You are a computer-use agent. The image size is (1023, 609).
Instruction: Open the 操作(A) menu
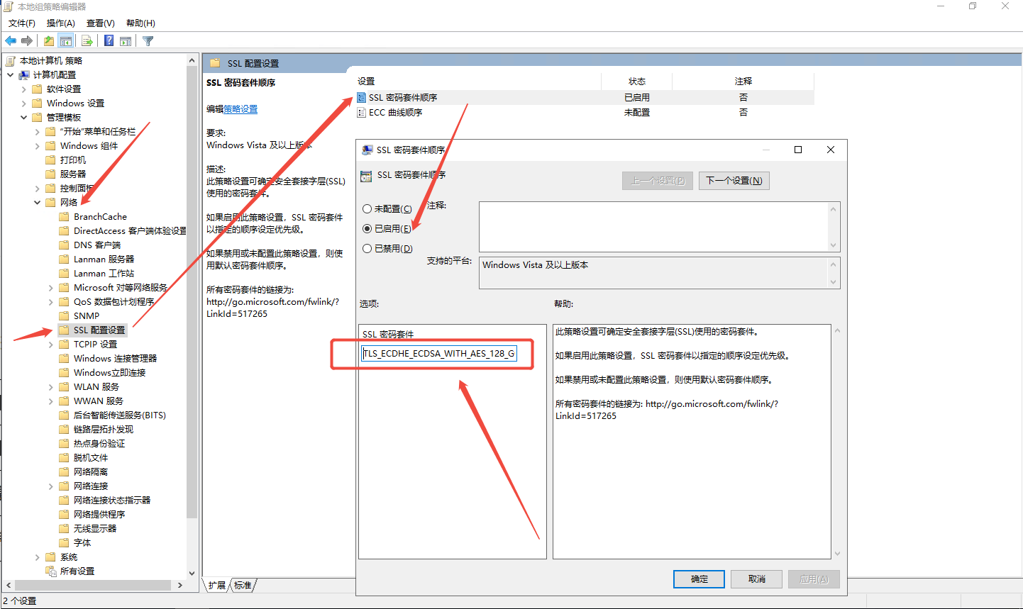click(x=60, y=23)
